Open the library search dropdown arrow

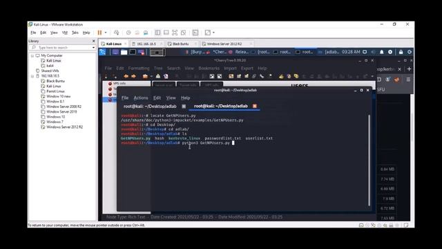(94, 48)
